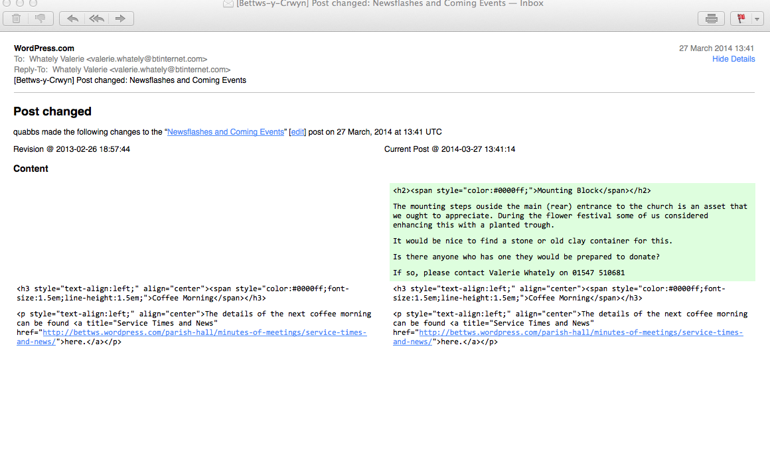Click the Reply All double-arrow button

click(97, 19)
